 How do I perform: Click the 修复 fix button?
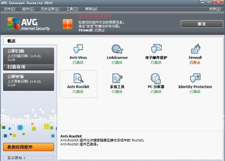tap(202, 24)
